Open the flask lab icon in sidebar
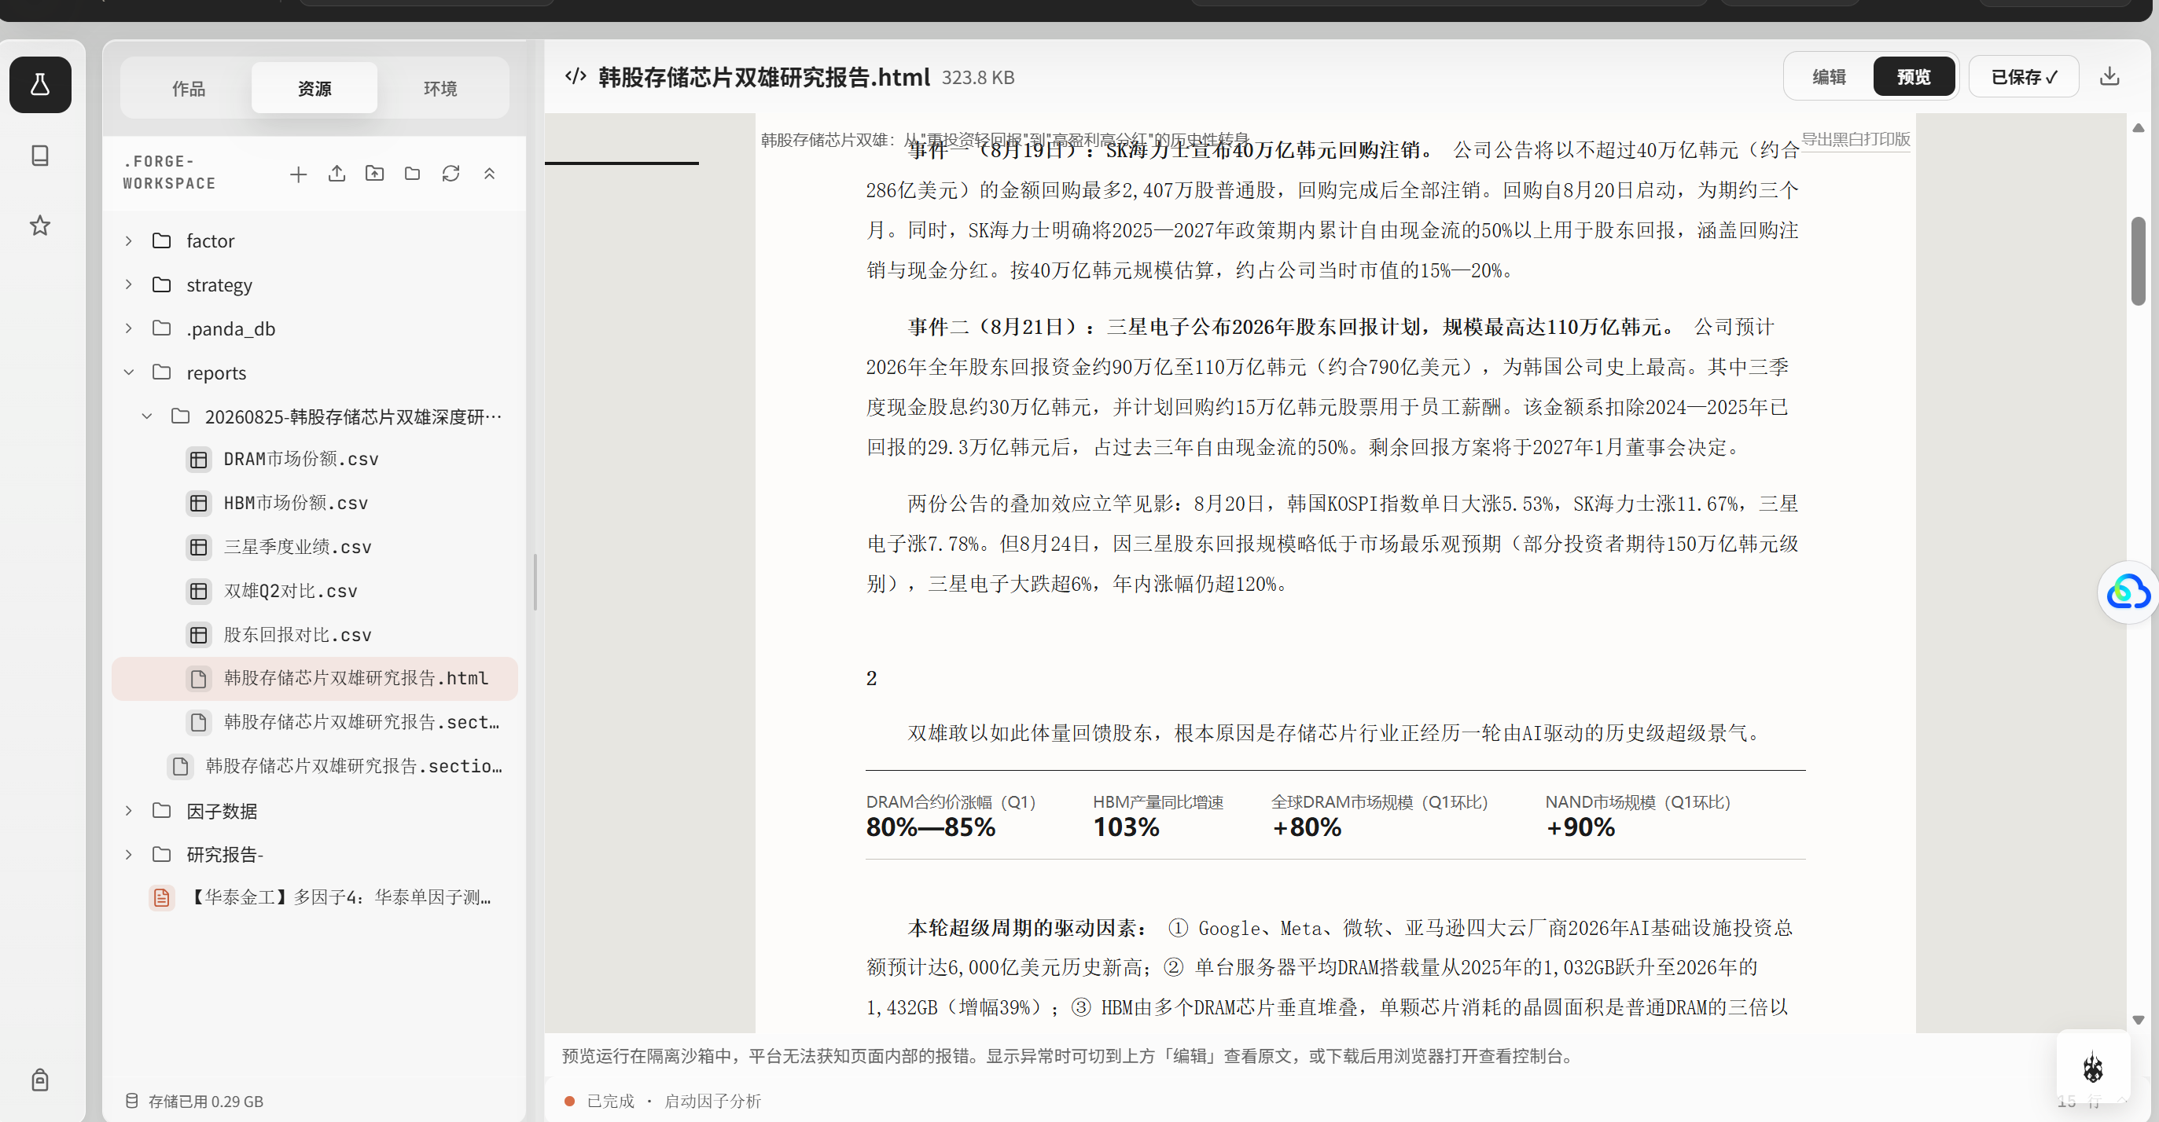 (40, 85)
